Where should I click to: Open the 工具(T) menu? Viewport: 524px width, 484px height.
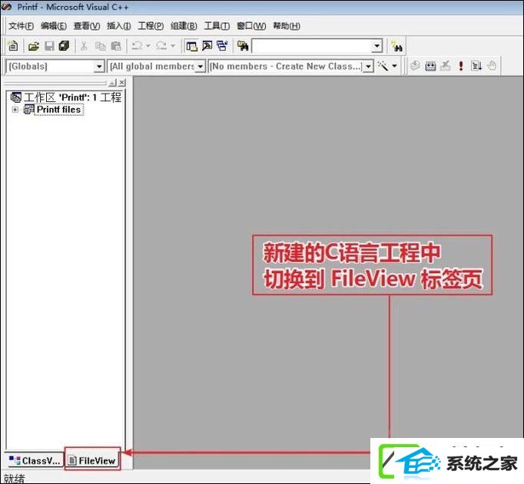pyautogui.click(x=217, y=26)
